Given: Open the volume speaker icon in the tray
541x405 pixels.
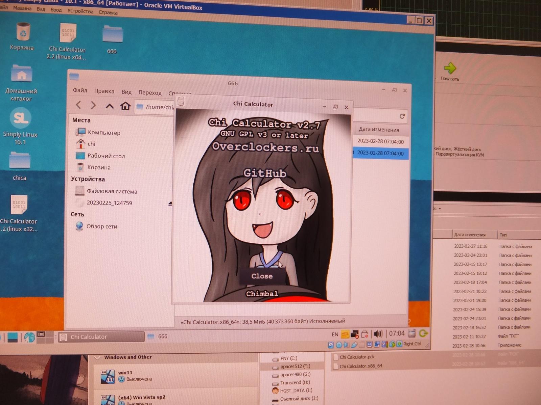Looking at the screenshot, I should tap(378, 334).
